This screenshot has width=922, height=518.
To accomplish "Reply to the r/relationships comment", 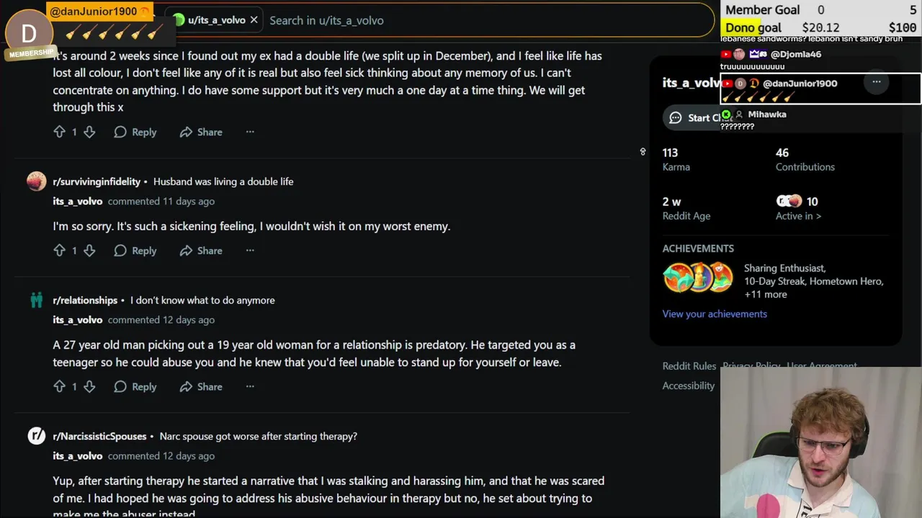I will coord(135,386).
